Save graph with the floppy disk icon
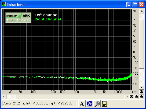The height and width of the screenshot is (109, 146). (104, 104)
